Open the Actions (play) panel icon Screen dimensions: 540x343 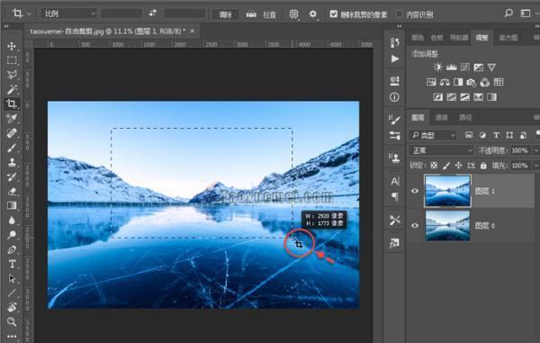tap(395, 59)
